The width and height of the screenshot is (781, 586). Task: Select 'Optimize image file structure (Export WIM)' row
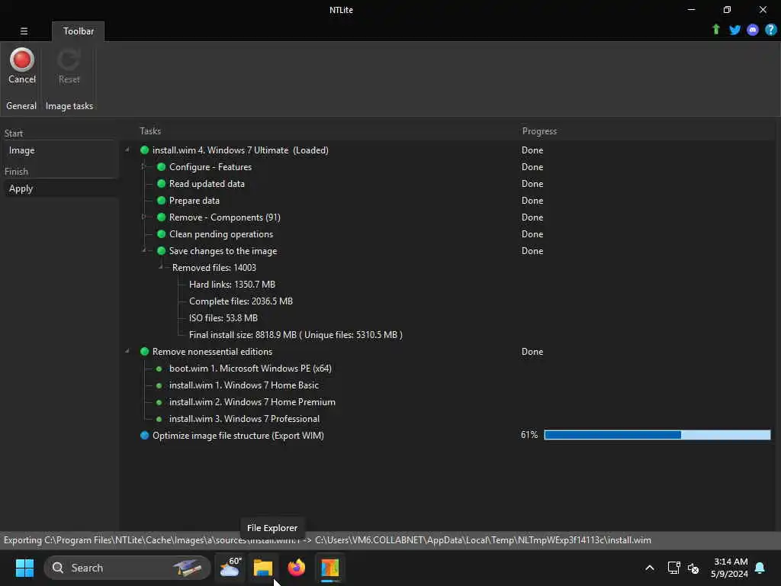238,436
